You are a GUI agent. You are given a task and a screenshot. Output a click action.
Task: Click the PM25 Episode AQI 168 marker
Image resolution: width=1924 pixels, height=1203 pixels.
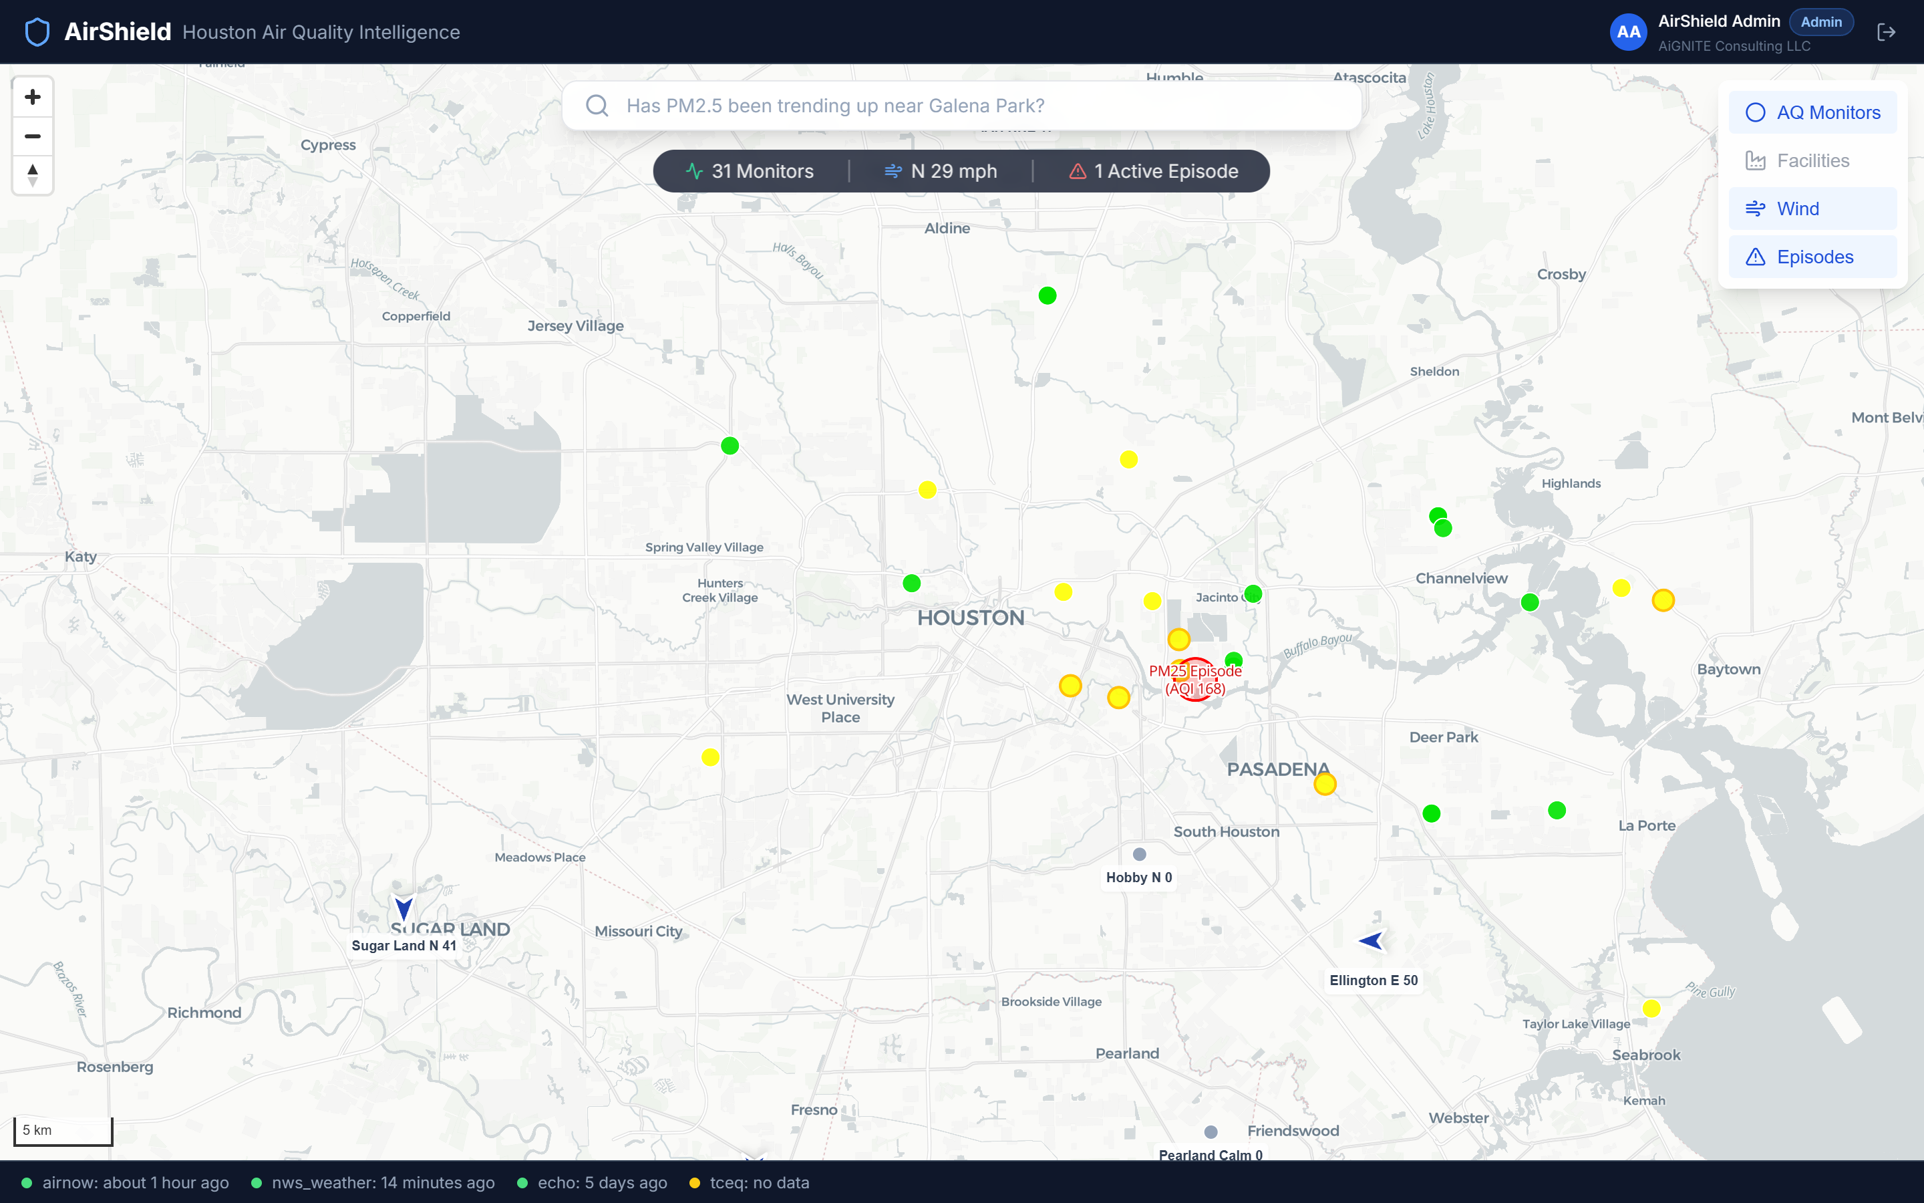click(x=1196, y=678)
